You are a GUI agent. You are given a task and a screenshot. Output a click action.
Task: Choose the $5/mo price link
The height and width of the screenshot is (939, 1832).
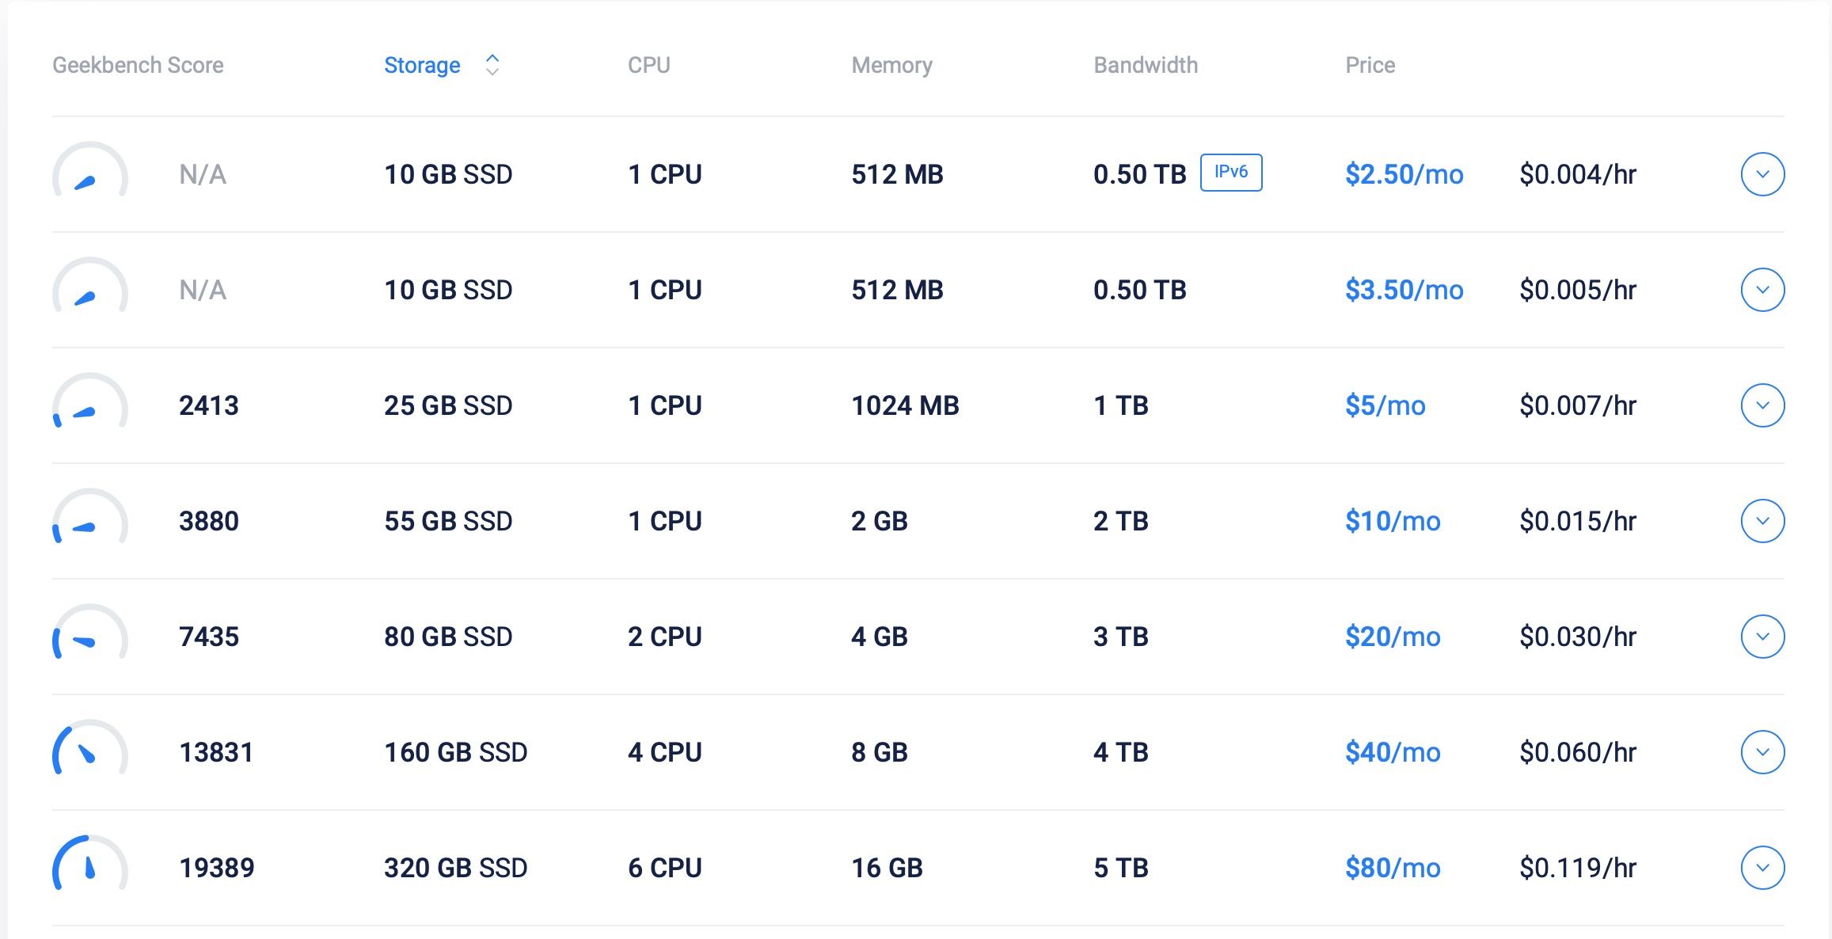coord(1385,405)
